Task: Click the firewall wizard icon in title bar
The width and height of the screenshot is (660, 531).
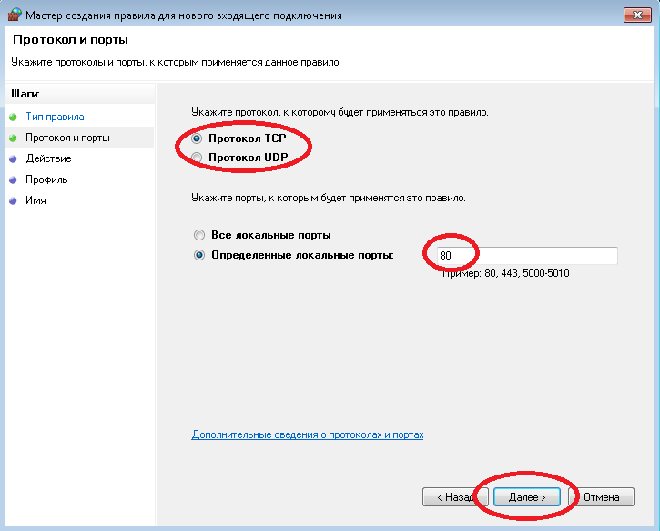Action: pyautogui.click(x=15, y=15)
